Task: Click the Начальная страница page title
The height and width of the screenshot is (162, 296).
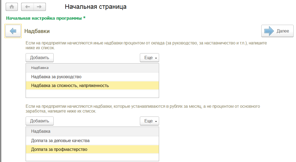Action: tap(96, 7)
